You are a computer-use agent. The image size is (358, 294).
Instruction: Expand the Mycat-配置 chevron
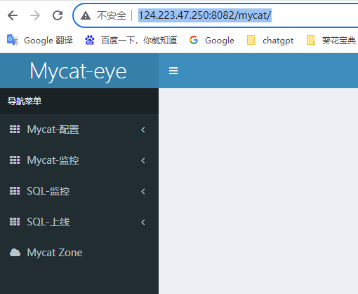point(143,129)
